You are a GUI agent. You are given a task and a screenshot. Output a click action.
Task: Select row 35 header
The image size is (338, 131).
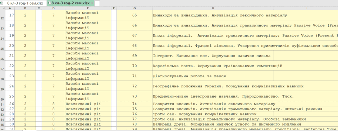coord(3,124)
